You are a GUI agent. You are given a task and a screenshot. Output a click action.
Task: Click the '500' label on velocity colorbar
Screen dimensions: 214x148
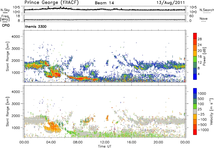pyautogui.click(x=201, y=99)
